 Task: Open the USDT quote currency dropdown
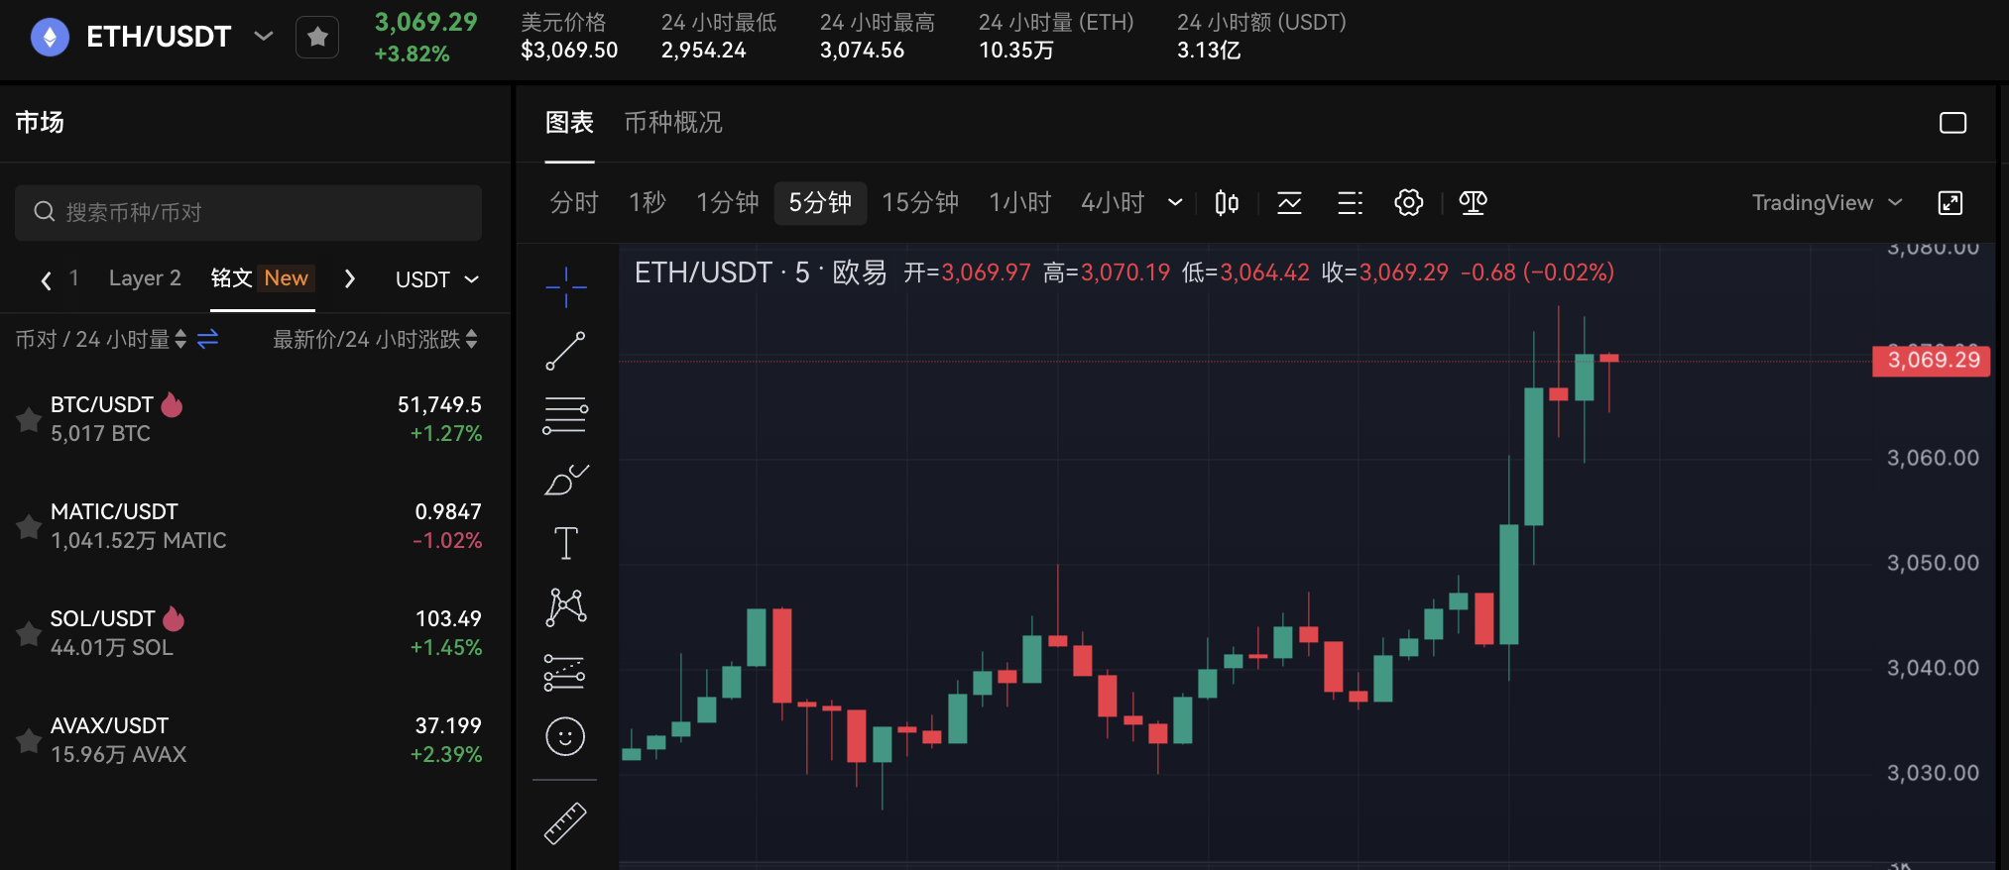point(436,279)
